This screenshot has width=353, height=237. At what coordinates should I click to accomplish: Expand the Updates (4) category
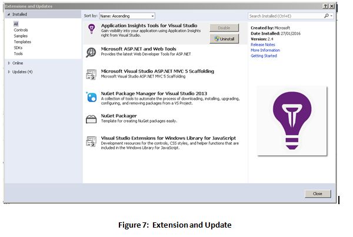pyautogui.click(x=9, y=72)
